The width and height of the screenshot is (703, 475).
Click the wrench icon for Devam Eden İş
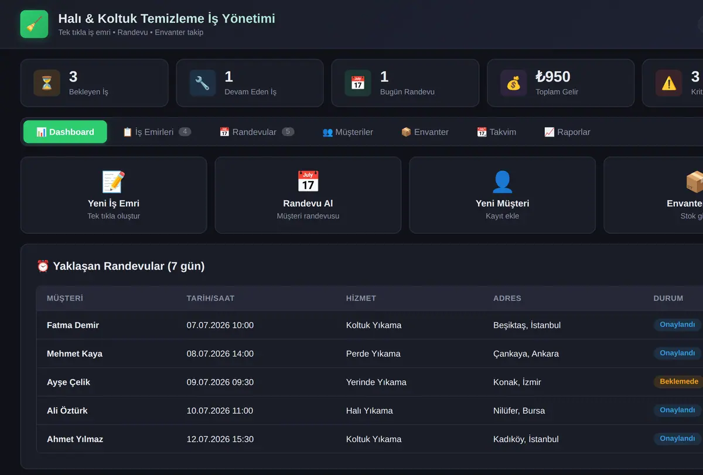pos(202,83)
